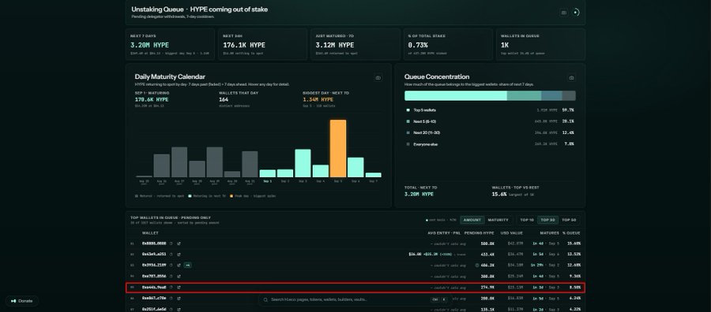Viewport: 711px width, 312px height.
Task: Click the orange Sep 5 peak bar
Action: (x=338, y=148)
